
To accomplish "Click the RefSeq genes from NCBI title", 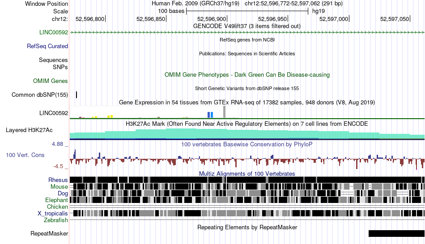I will coord(247,40).
